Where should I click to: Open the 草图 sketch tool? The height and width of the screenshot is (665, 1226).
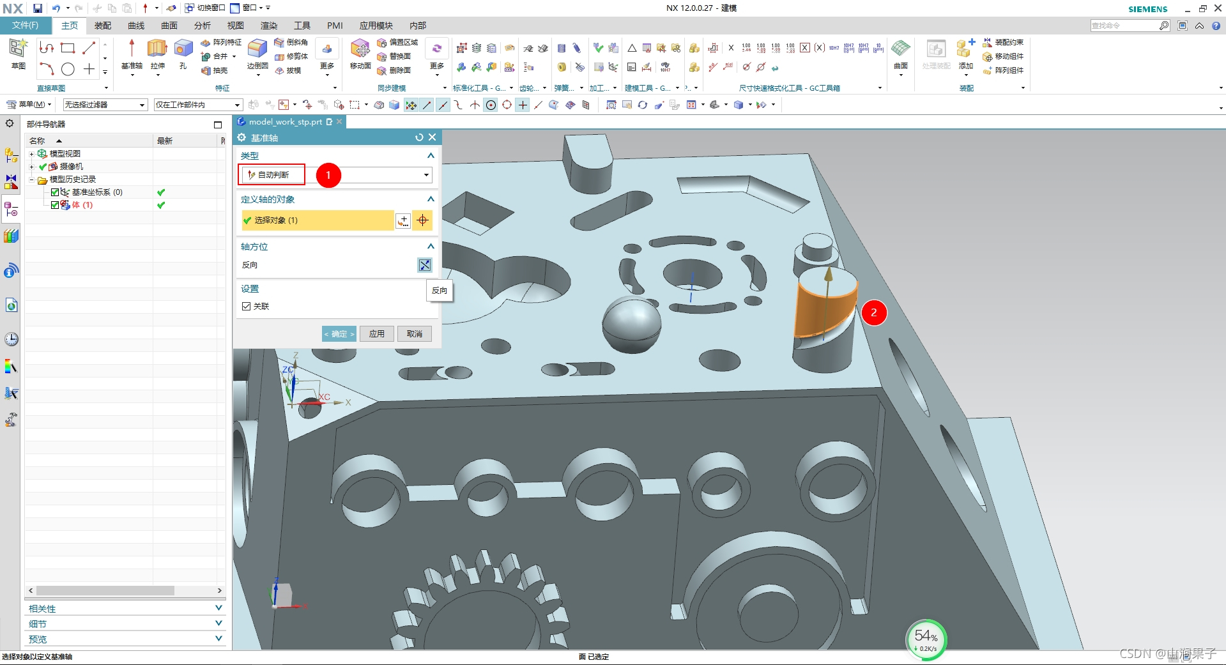[18, 54]
